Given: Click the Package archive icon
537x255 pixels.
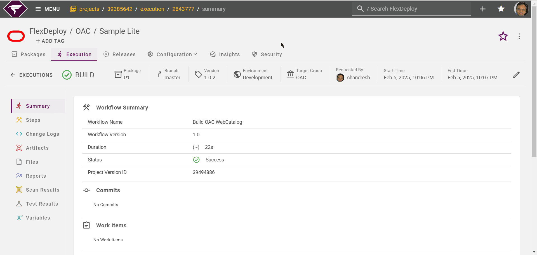Looking at the screenshot, I should (118, 74).
